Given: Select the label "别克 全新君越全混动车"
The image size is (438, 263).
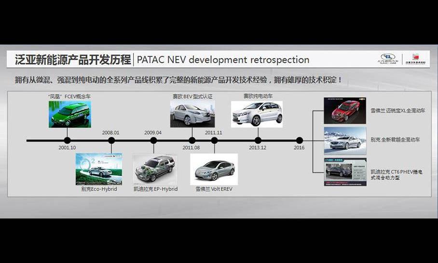Looking at the screenshot, I should (395, 139).
